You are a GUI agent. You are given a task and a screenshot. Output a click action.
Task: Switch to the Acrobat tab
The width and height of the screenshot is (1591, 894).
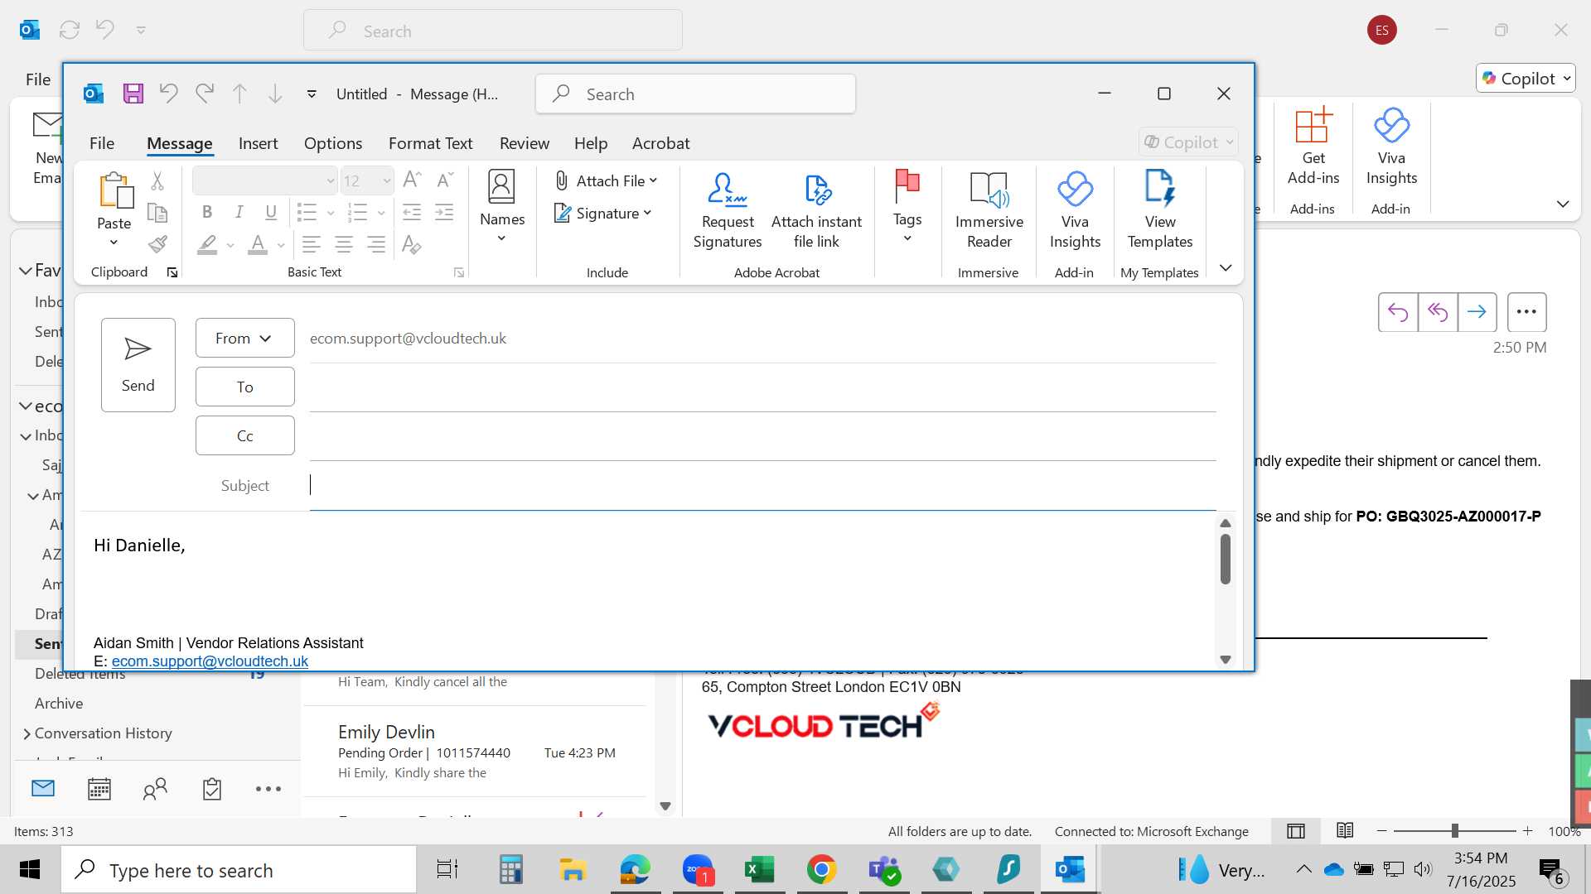point(660,143)
